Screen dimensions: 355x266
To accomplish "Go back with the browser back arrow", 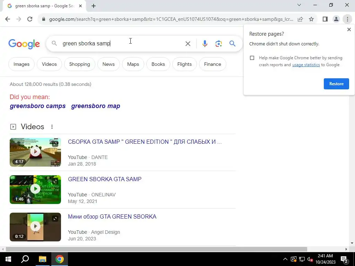I will [x=8, y=19].
